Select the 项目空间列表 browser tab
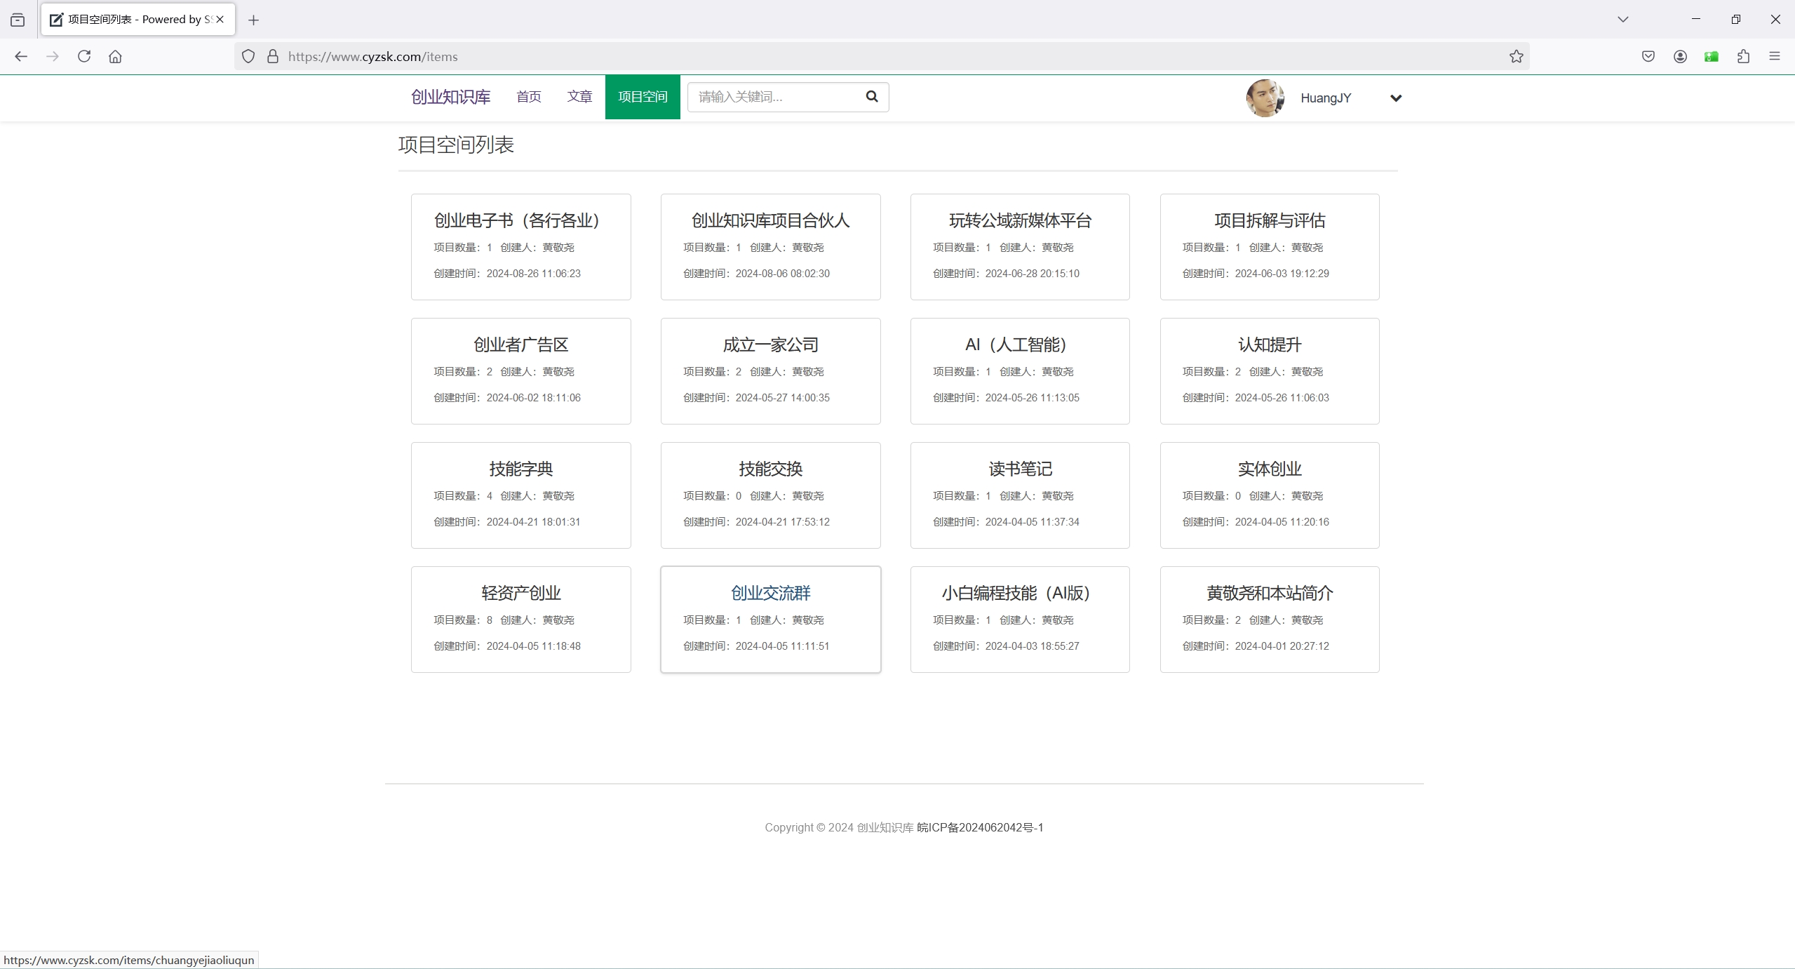The height and width of the screenshot is (969, 1795). pyautogui.click(x=138, y=20)
